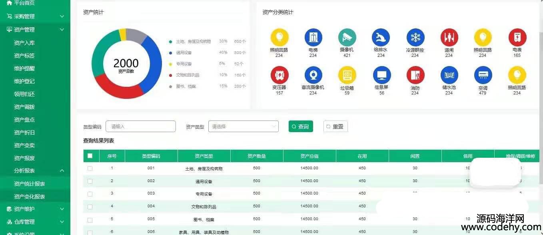Click the green legend dot for 土地、房屋及构筑物
This screenshot has height=235, width=543.
(x=171, y=42)
